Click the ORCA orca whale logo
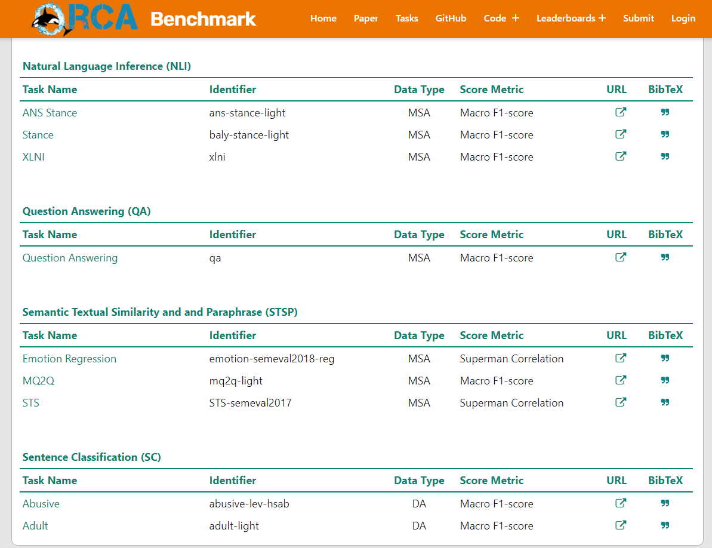Screen dimensions: 712x548 (x=85, y=19)
